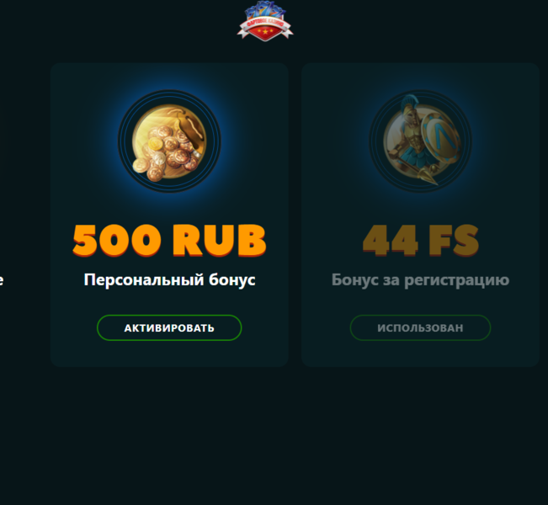Click the cut-off card text at left edge
This screenshot has height=505, width=548.
(2, 280)
